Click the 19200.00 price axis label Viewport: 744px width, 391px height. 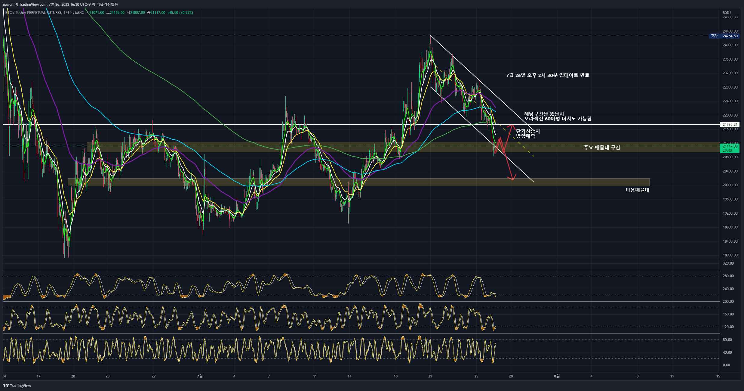pos(730,213)
